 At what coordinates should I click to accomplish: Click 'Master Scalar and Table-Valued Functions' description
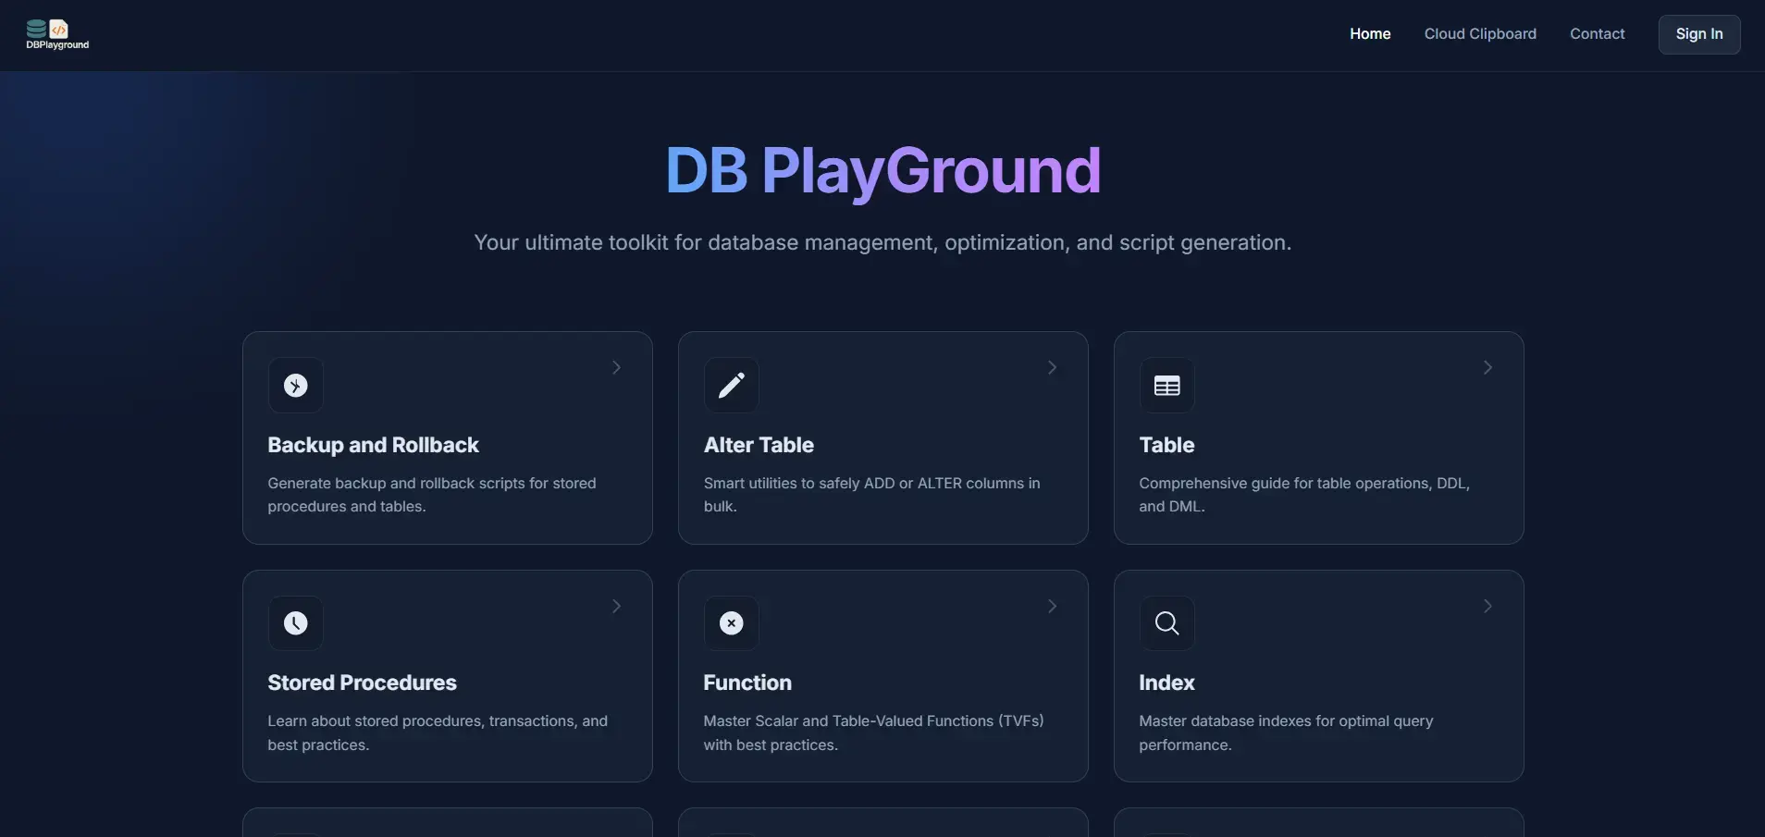tap(873, 732)
